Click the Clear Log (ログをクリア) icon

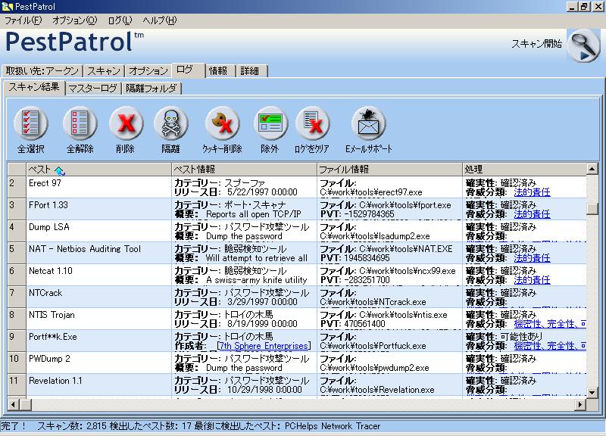click(312, 123)
